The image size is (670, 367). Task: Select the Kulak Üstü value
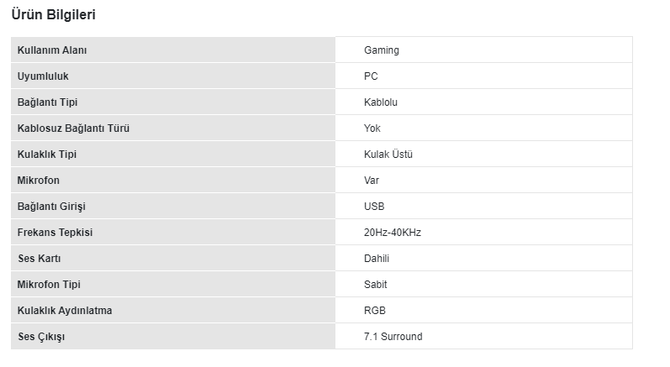(x=388, y=155)
